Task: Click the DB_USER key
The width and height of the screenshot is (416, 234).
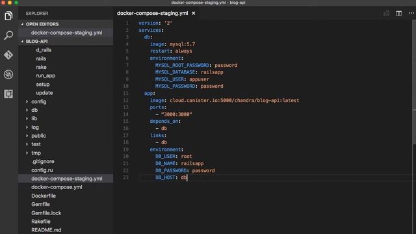Action: 165,156
